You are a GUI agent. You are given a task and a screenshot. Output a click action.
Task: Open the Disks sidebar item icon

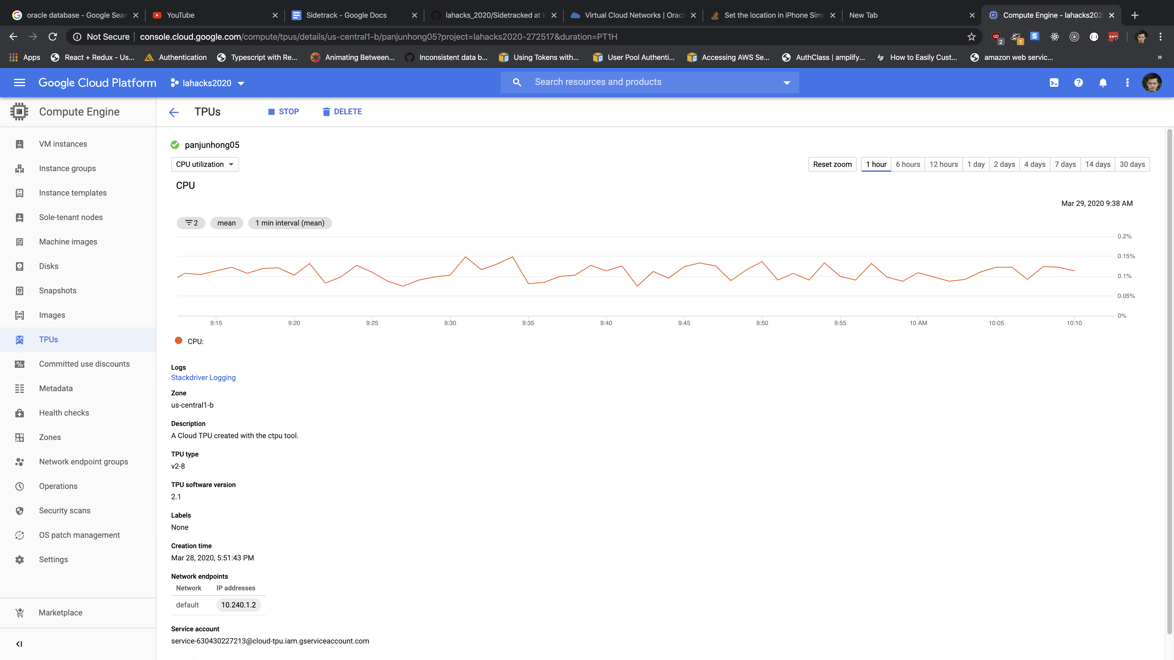pyautogui.click(x=19, y=266)
